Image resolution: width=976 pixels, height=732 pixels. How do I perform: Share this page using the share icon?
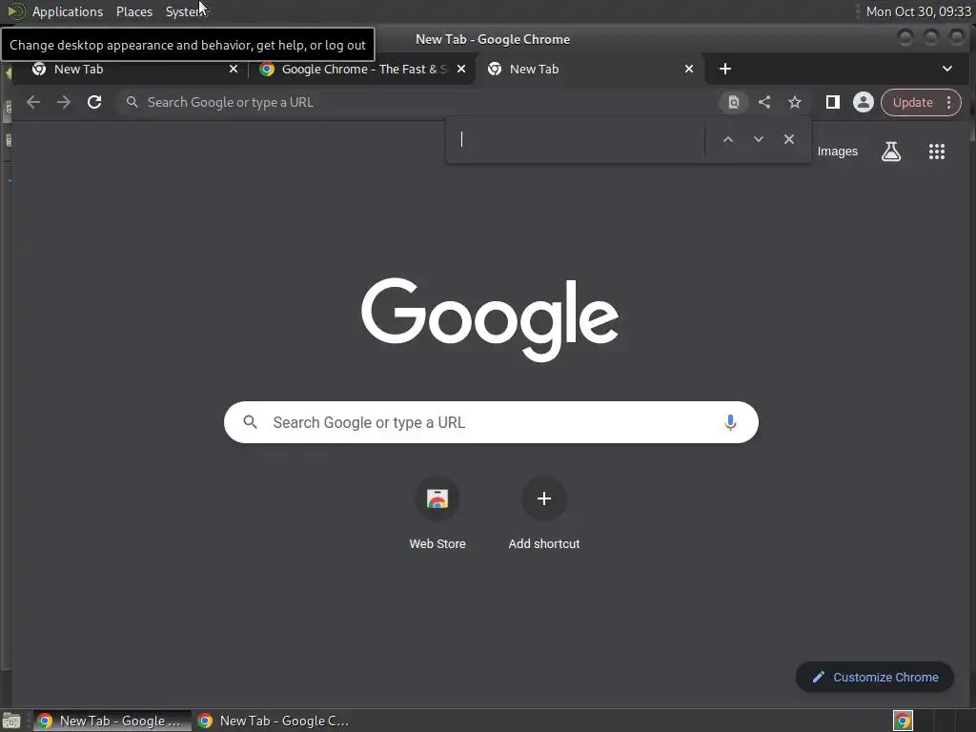pos(764,102)
